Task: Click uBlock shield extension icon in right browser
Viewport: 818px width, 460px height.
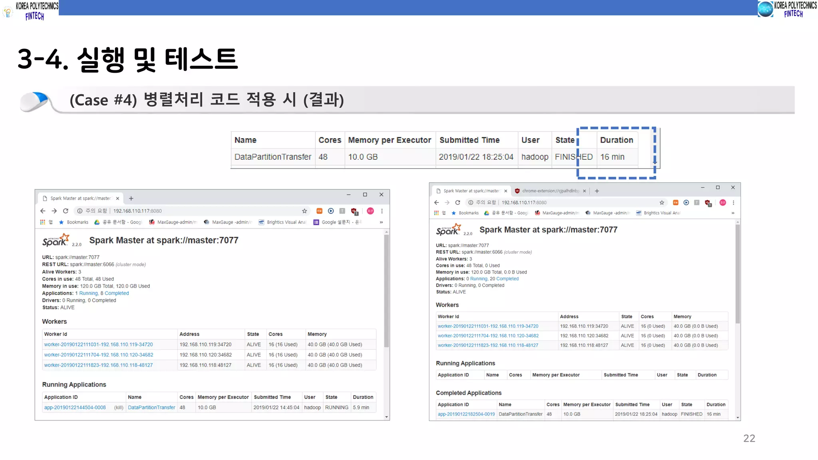Action: click(x=708, y=203)
